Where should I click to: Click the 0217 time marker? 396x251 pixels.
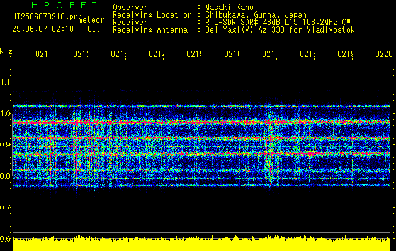269,54
